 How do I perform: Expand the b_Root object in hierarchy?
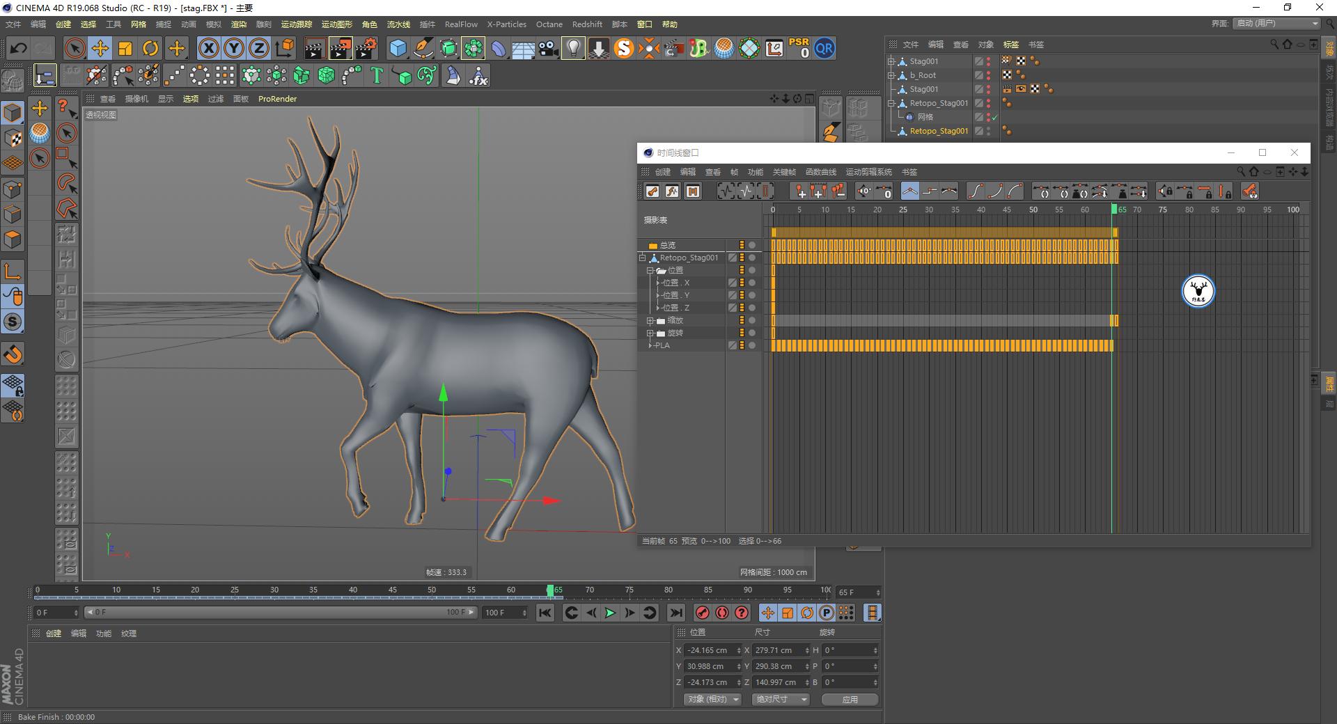pos(891,75)
